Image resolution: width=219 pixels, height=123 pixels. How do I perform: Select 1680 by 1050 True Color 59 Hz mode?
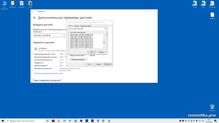click(x=82, y=36)
